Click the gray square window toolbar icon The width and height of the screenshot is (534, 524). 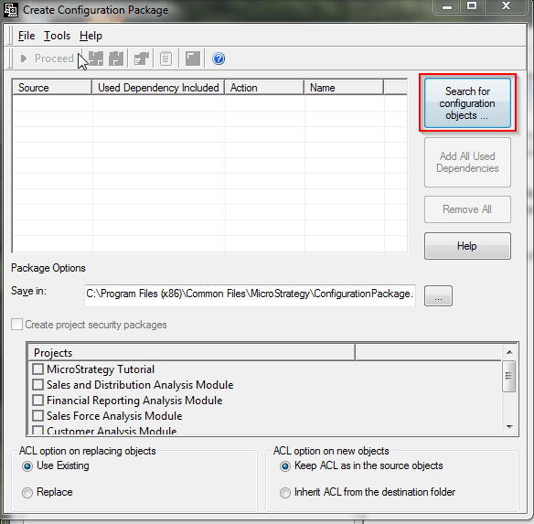(x=193, y=59)
